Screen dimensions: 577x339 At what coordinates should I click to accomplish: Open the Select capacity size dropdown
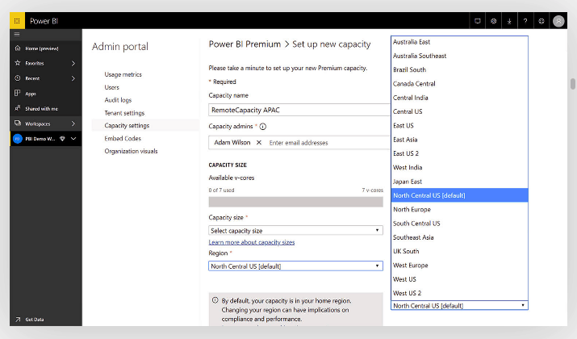(295, 230)
